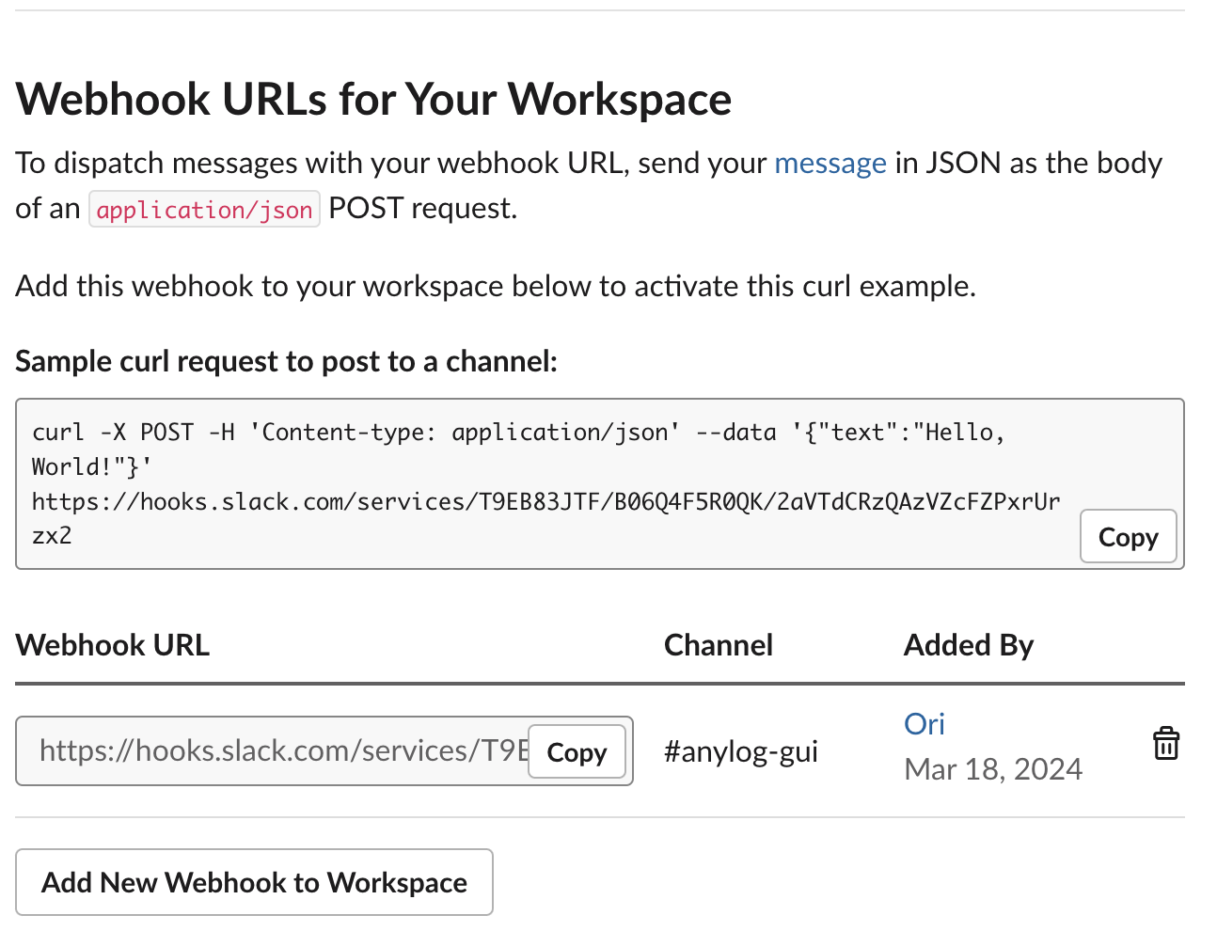1217x931 pixels.
Task: Select the #anylog-gui channel name
Action: [x=741, y=751]
